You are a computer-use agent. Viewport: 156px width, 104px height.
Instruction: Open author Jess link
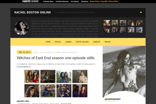pos(37,52)
